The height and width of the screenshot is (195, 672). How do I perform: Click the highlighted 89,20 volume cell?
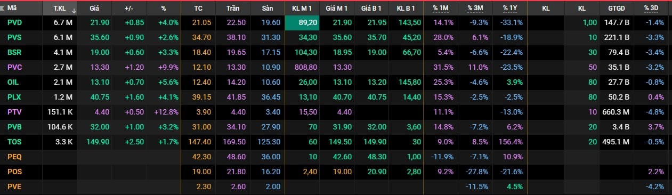(x=302, y=23)
